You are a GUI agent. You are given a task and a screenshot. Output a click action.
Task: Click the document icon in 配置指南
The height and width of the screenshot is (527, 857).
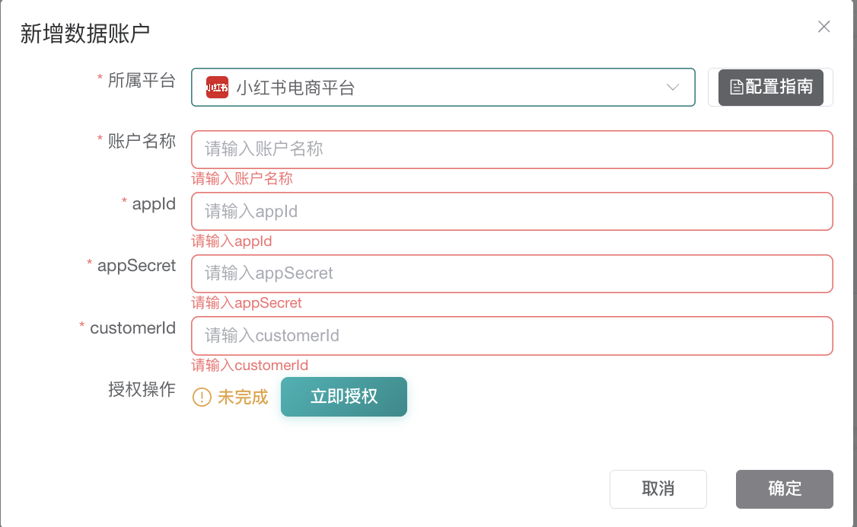point(736,87)
